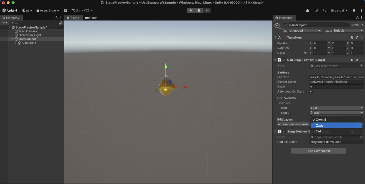This screenshot has height=184, width=365.
Task: Click the Hierarchy create plus button
Action: coord(4,23)
